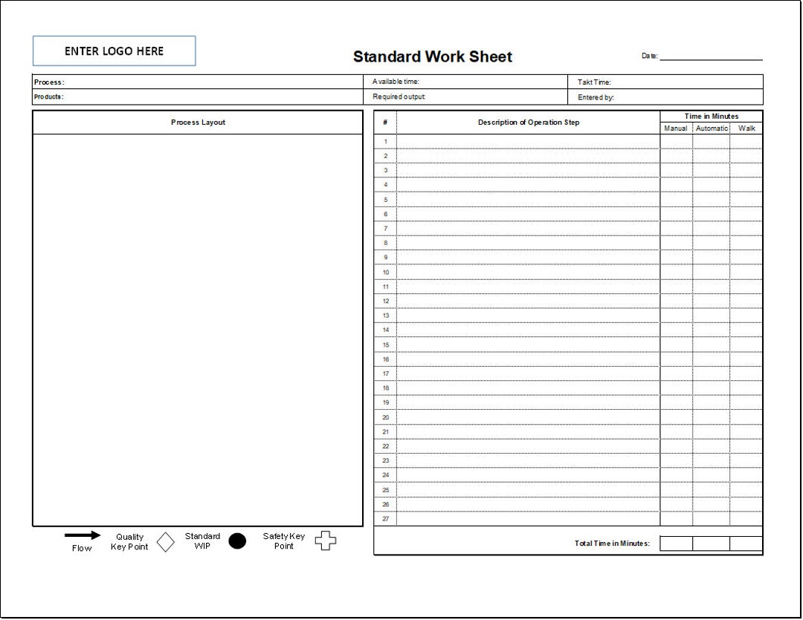Select the Standard WIP circle symbol
Viewport: 803px width, 620px height.
point(237,541)
